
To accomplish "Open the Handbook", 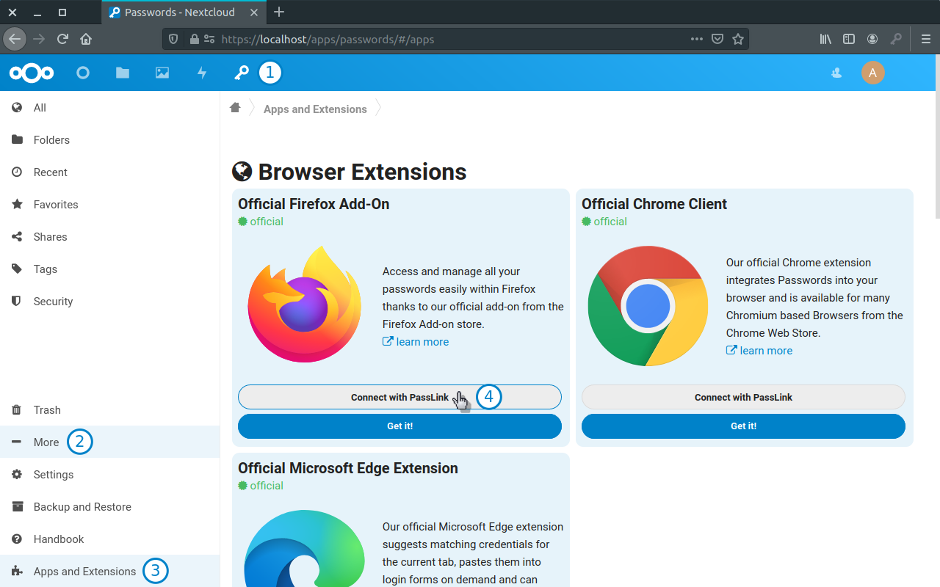I will point(110,539).
